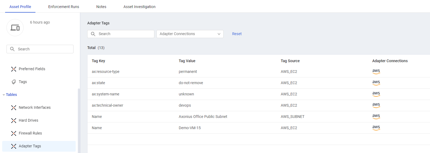Click the Firewall Rules table icon
This screenshot has height=153, width=430.
tap(14, 133)
